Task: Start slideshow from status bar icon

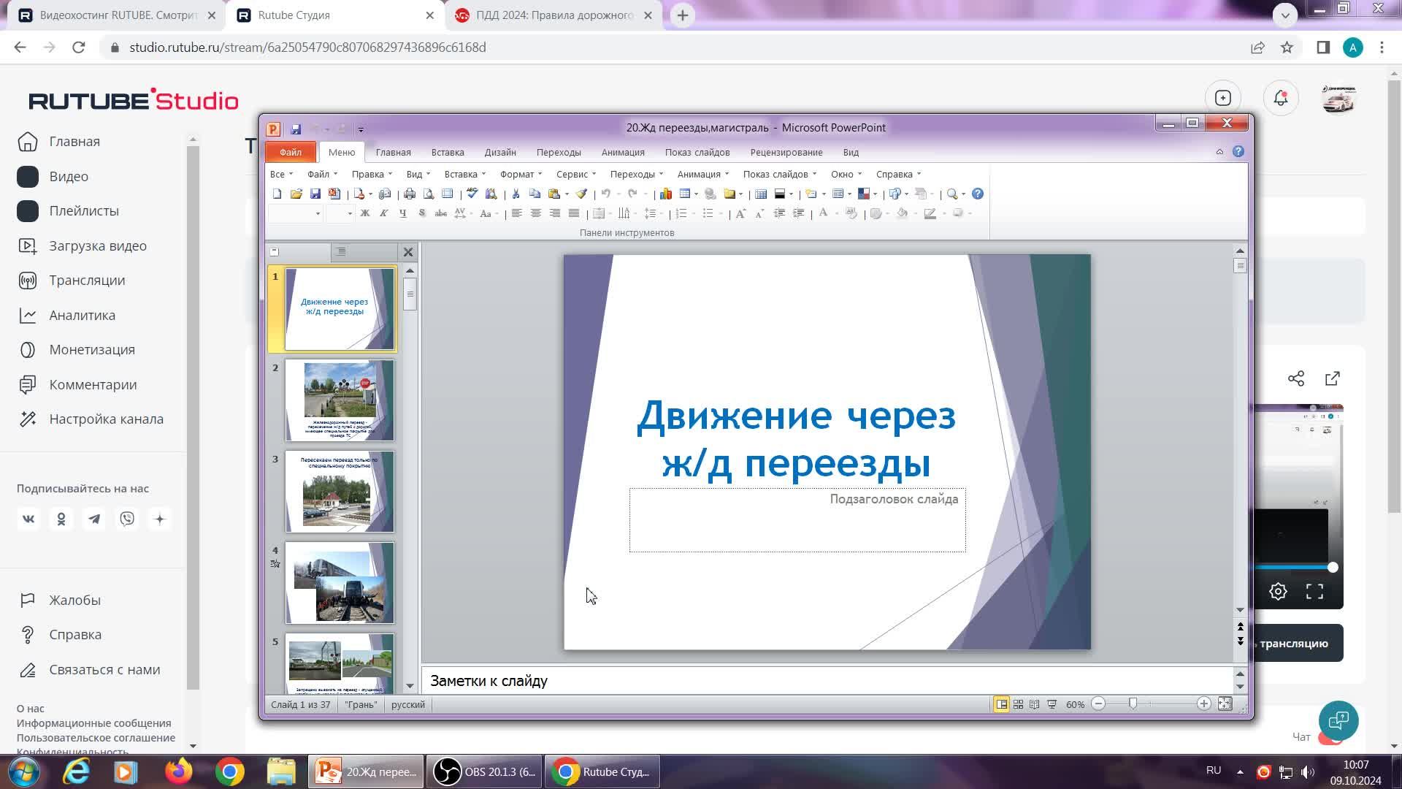Action: 1052,704
